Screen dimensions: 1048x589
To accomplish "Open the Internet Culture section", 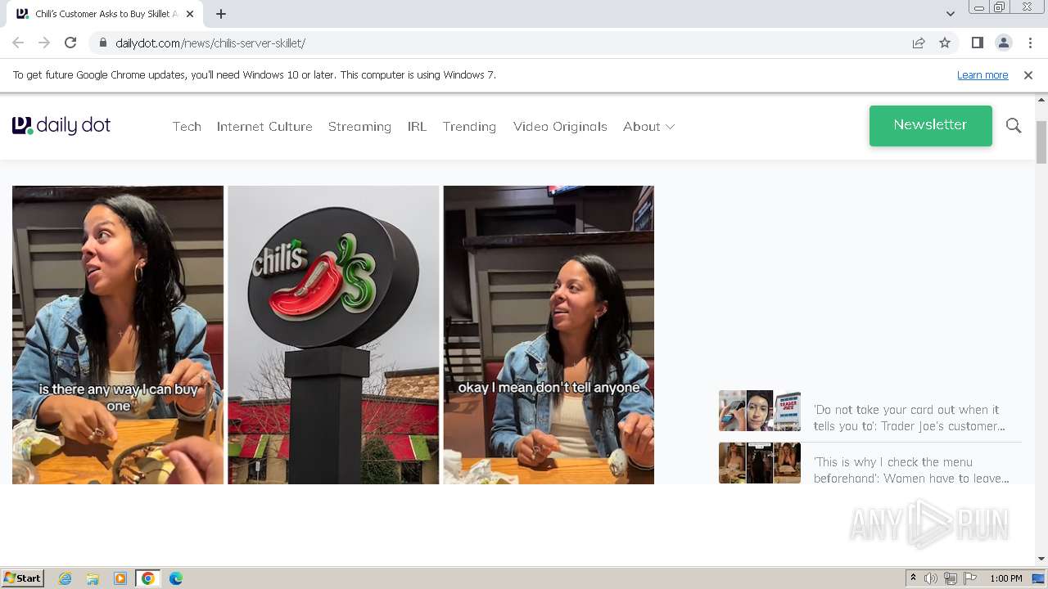I will [264, 127].
